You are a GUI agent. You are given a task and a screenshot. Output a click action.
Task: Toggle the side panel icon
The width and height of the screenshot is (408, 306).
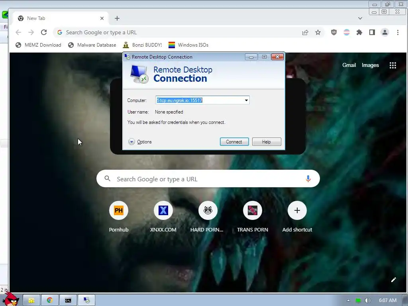tap(372, 32)
